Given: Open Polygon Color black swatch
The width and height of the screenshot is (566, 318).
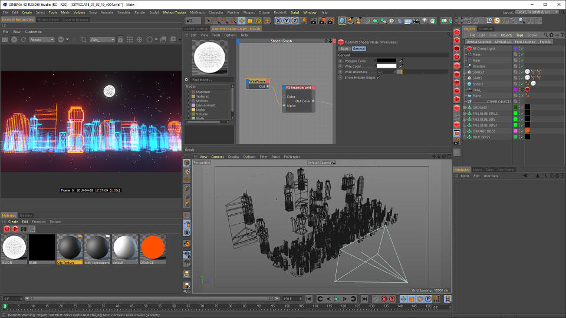Looking at the screenshot, I should [x=386, y=61].
